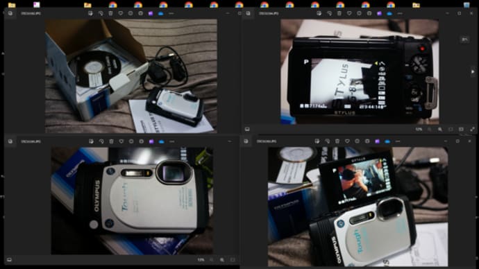Open See more ellipsis in Olympus Tough front window

172,141
